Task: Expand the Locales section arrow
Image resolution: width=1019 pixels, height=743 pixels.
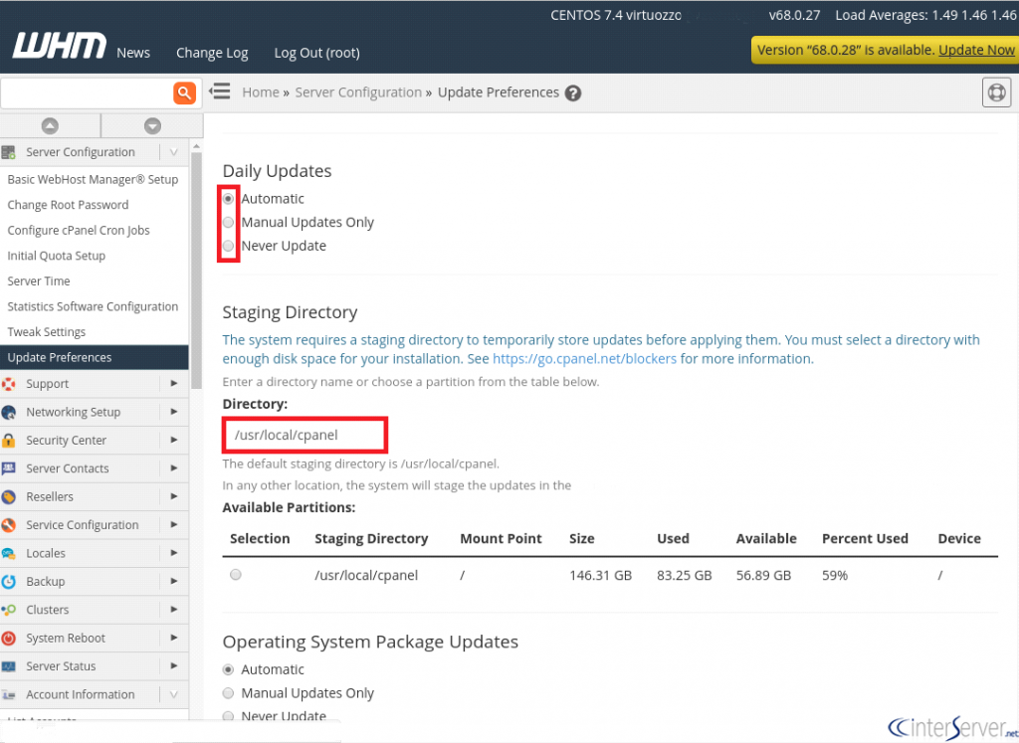Action: (x=173, y=553)
